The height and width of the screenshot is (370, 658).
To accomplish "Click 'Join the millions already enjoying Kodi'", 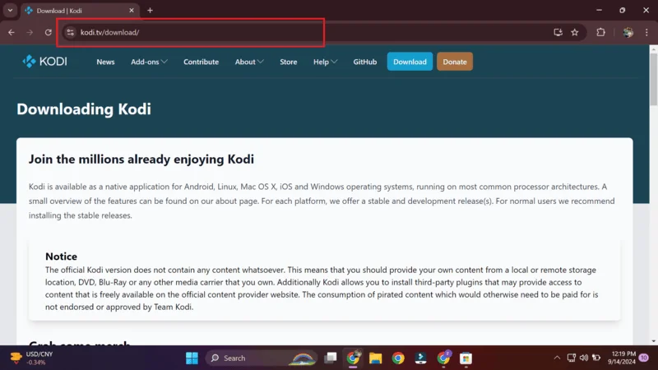I will (141, 160).
